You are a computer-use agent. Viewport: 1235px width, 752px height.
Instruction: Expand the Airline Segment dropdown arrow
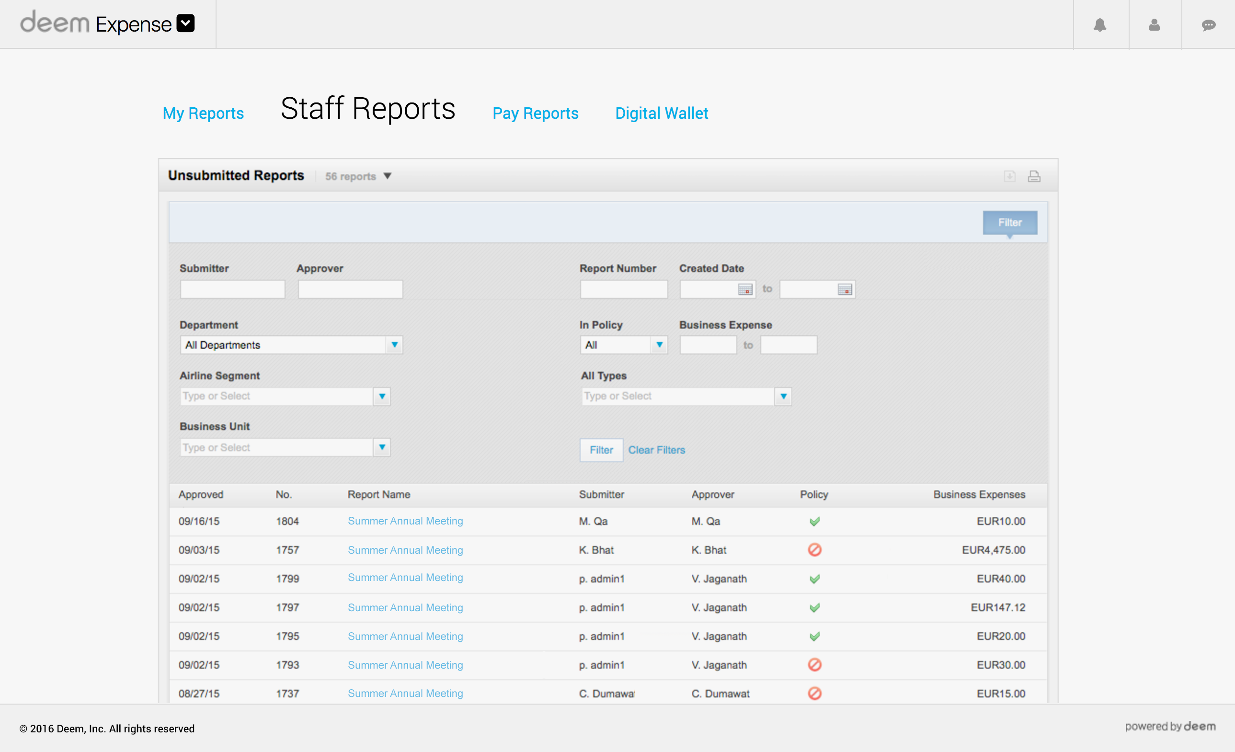pos(382,396)
